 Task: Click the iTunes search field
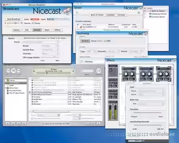[87, 71]
